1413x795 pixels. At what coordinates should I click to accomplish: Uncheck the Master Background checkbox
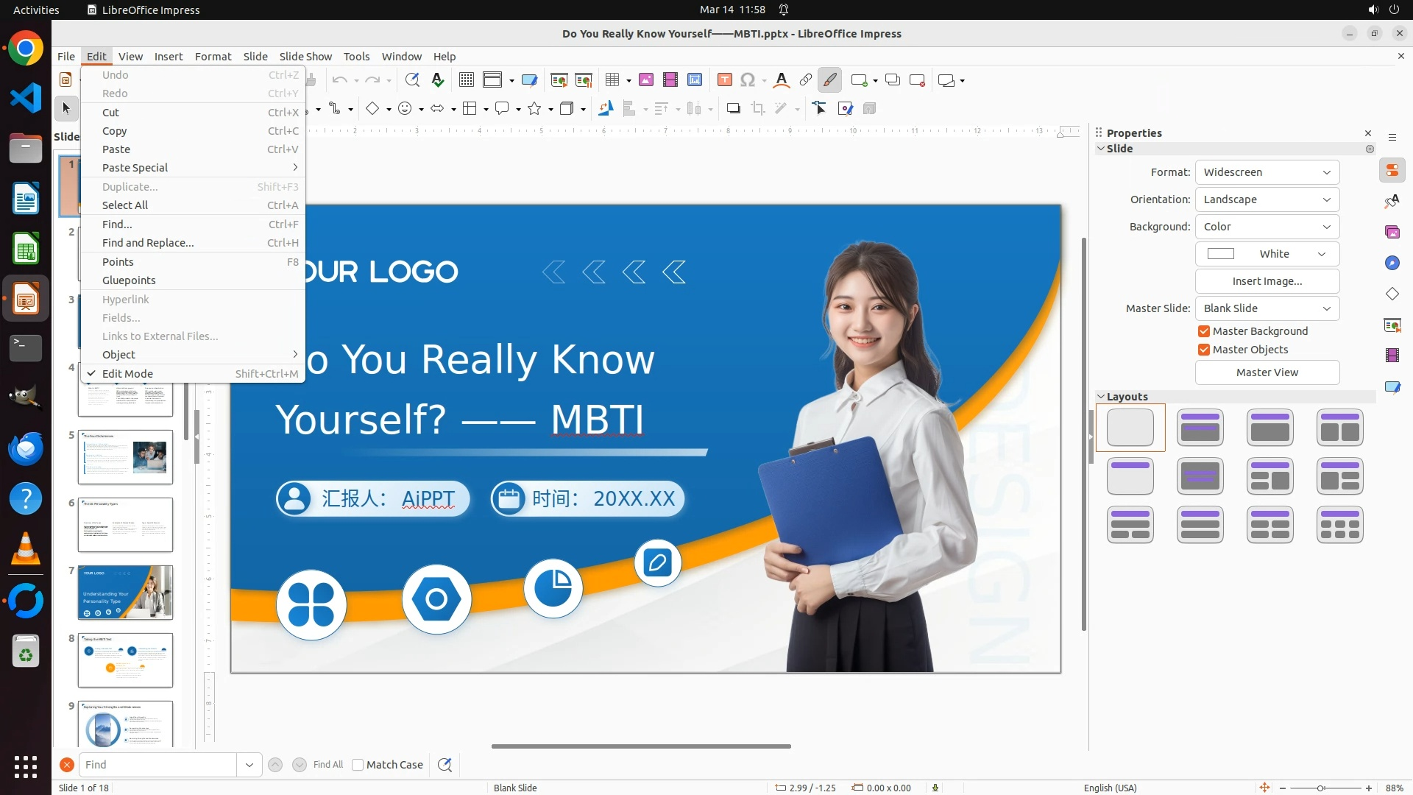point(1204,331)
